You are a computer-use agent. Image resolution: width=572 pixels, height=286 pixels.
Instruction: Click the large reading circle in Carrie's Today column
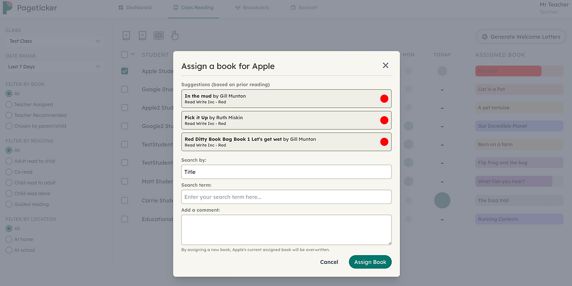click(x=442, y=200)
